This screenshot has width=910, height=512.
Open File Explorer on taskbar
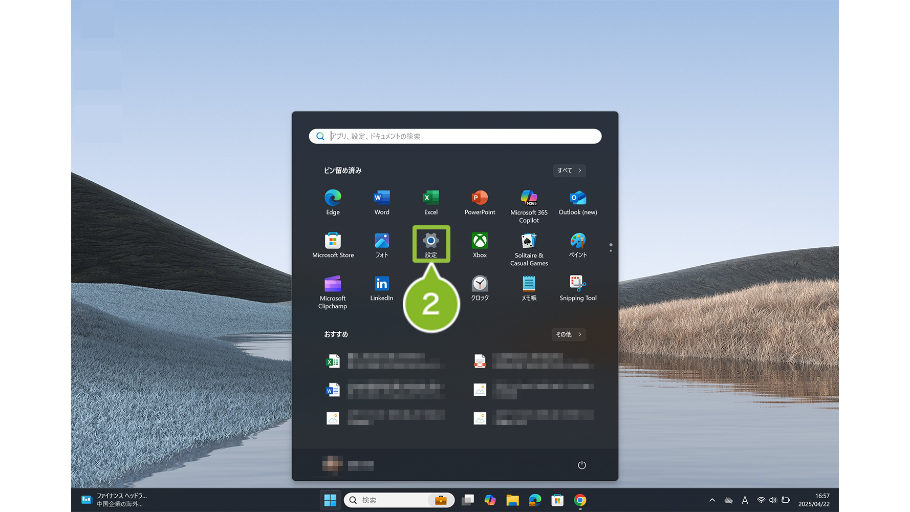click(x=512, y=500)
